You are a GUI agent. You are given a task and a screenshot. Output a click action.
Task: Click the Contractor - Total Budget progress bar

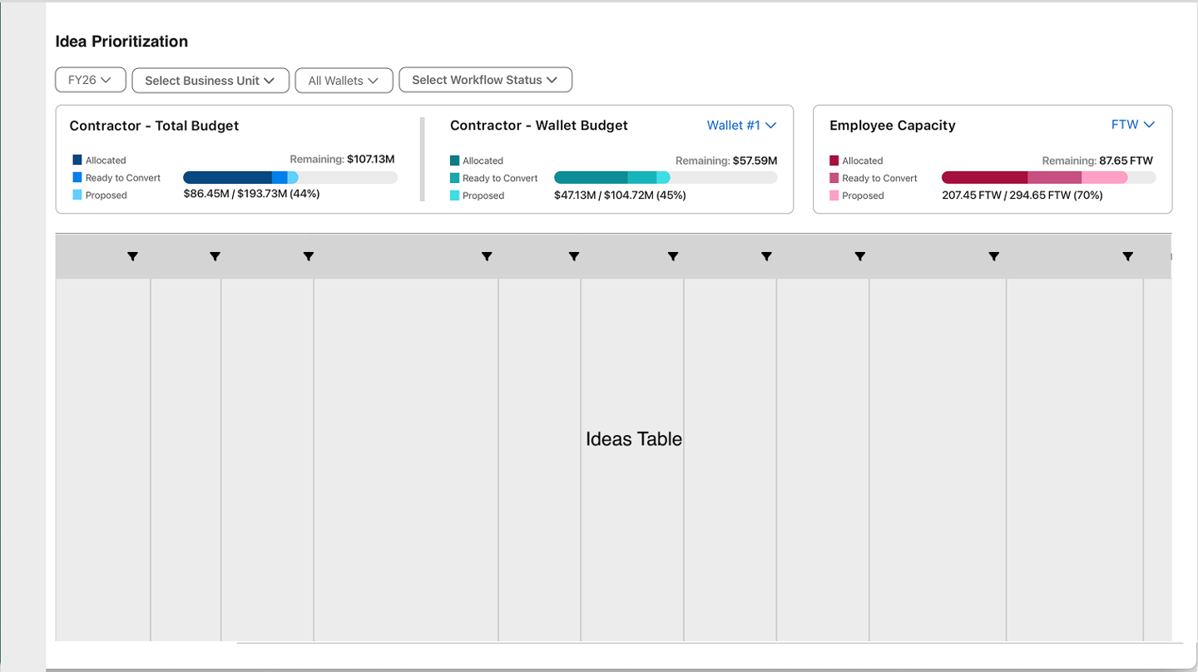click(x=290, y=177)
